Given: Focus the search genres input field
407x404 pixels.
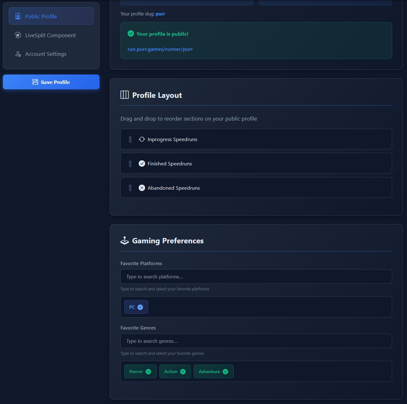Looking at the screenshot, I should click(x=256, y=341).
